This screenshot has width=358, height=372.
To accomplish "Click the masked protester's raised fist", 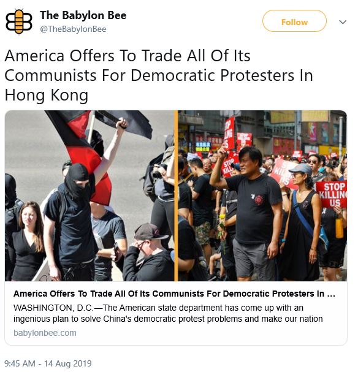I will [x=122, y=123].
